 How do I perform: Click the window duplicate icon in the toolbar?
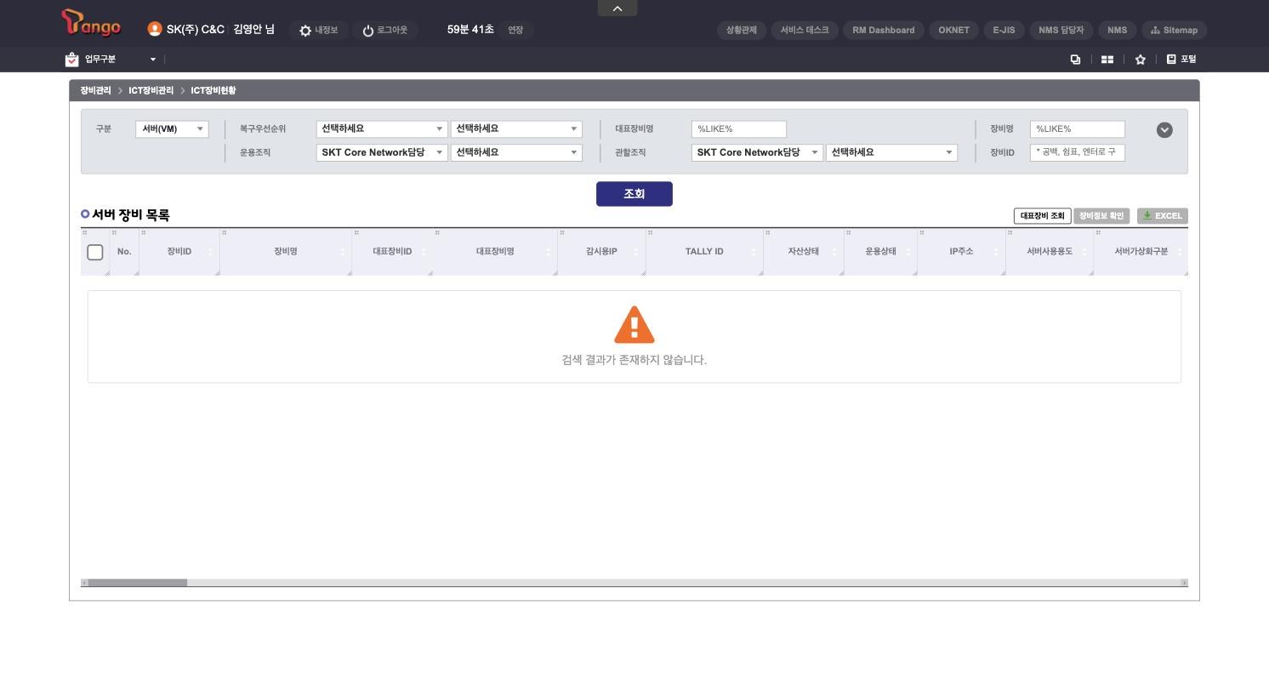click(x=1075, y=60)
